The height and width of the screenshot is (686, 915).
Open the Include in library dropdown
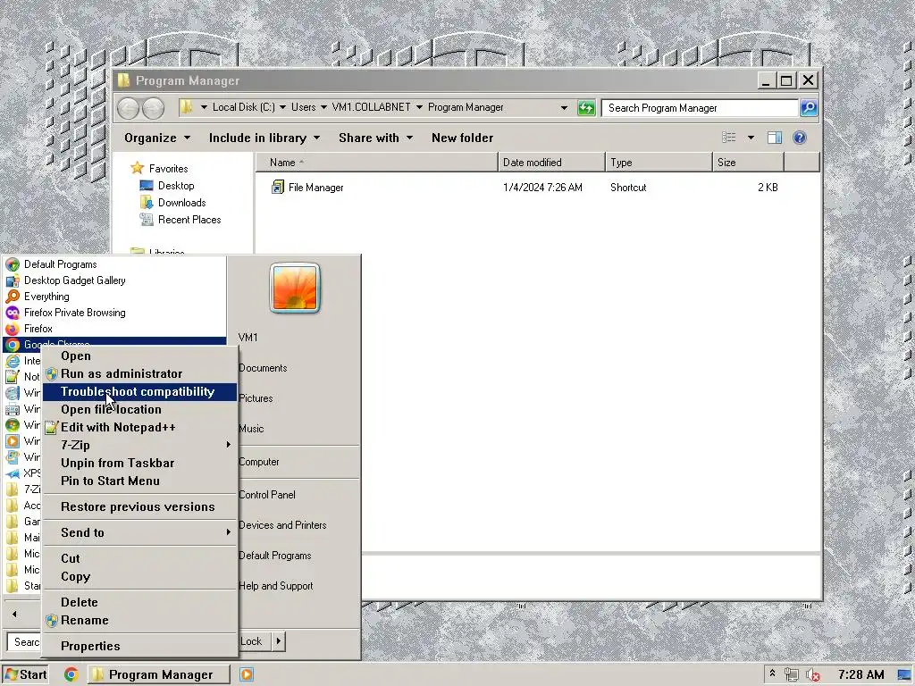pos(264,138)
